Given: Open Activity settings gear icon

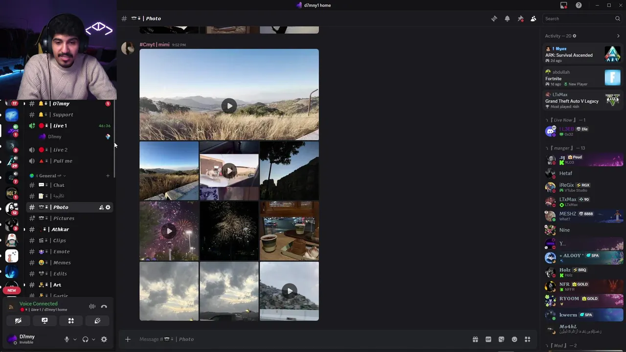Looking at the screenshot, I should pyautogui.click(x=574, y=36).
